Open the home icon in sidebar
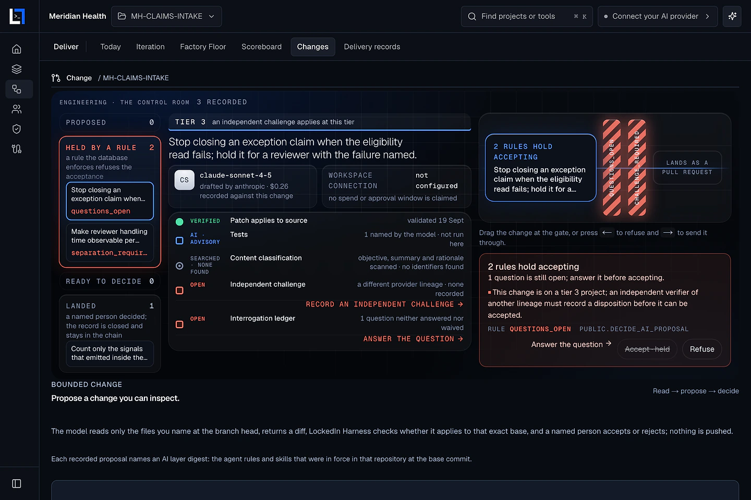This screenshot has height=500, width=751. (x=17, y=49)
